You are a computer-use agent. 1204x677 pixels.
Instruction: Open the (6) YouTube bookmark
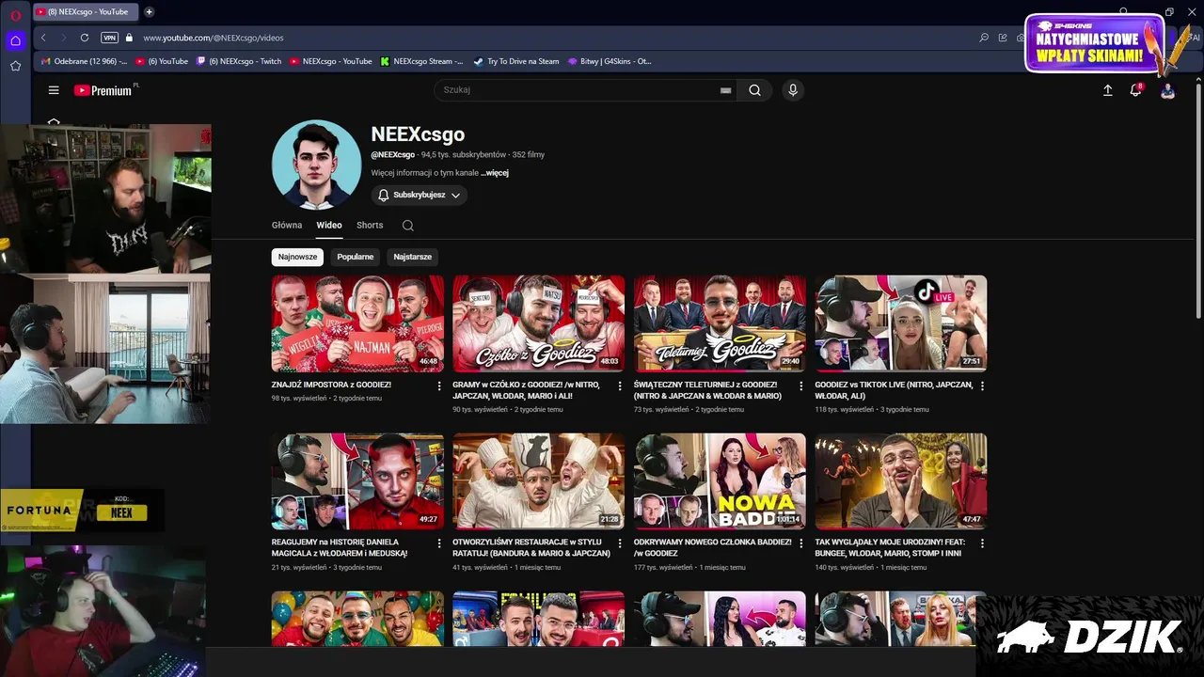[162, 61]
